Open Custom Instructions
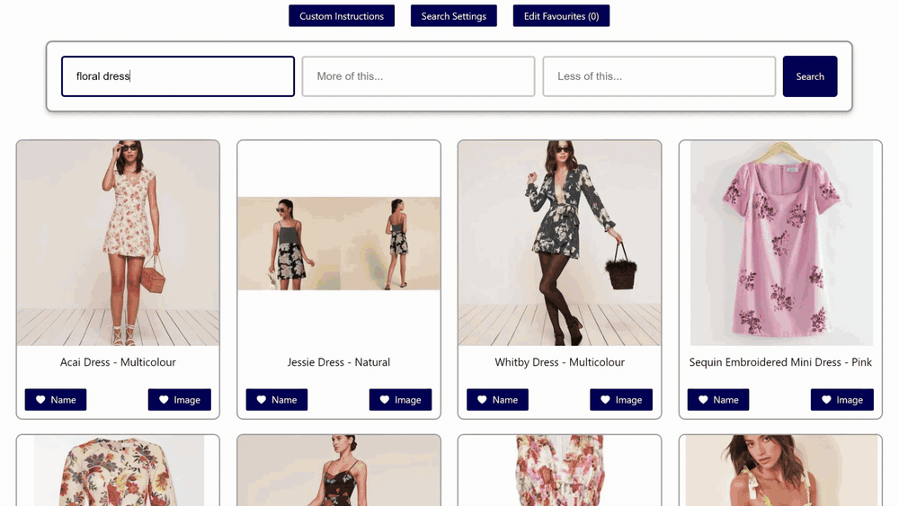Viewport: 899px width, 506px height. (x=342, y=16)
